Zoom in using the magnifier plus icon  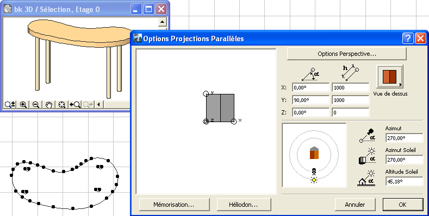tap(23, 105)
